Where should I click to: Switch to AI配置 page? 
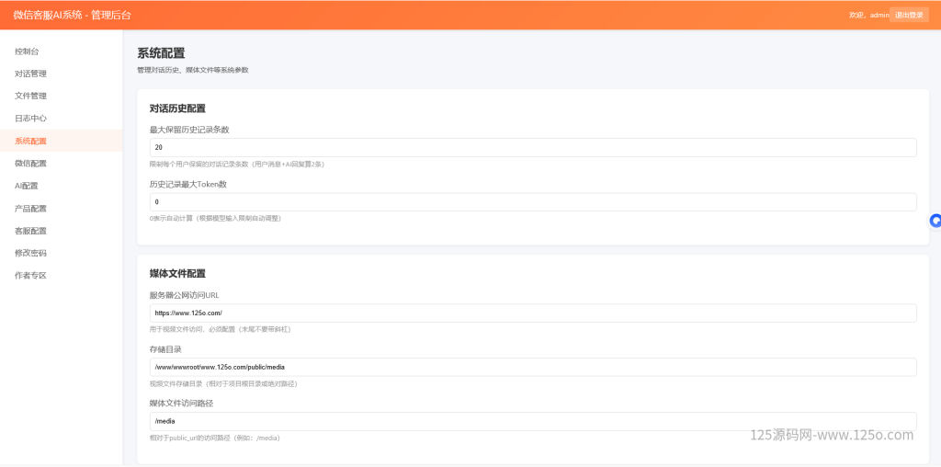pos(27,186)
